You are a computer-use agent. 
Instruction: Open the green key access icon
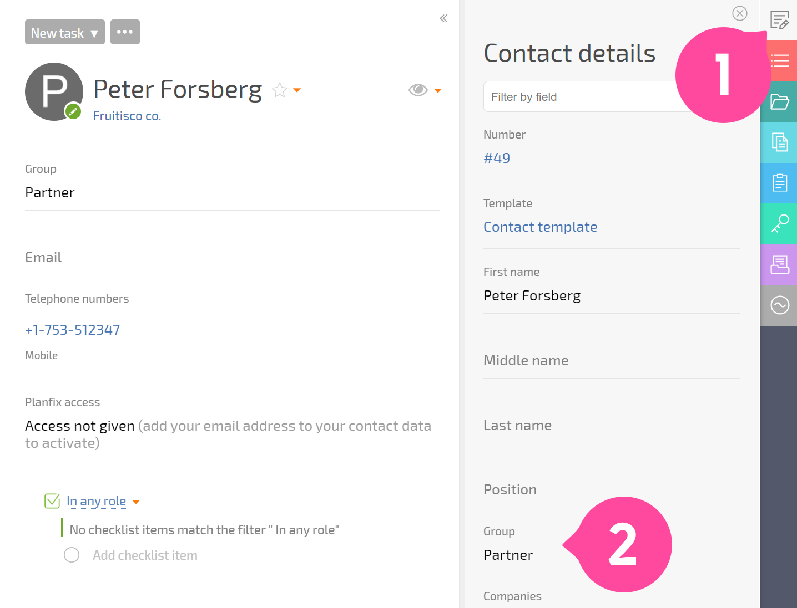coord(779,224)
